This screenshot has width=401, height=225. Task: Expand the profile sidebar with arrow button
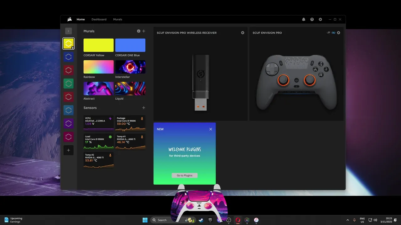click(x=68, y=31)
